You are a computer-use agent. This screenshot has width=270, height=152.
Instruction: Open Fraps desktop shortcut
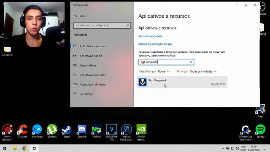[260, 111]
